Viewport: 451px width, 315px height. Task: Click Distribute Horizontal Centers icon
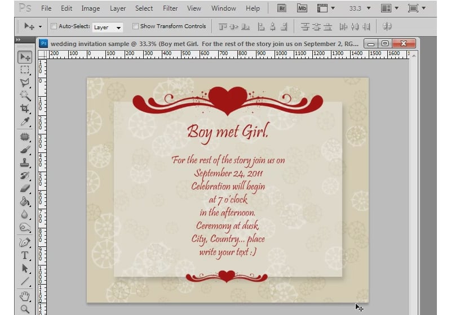pyautogui.click(x=355, y=26)
